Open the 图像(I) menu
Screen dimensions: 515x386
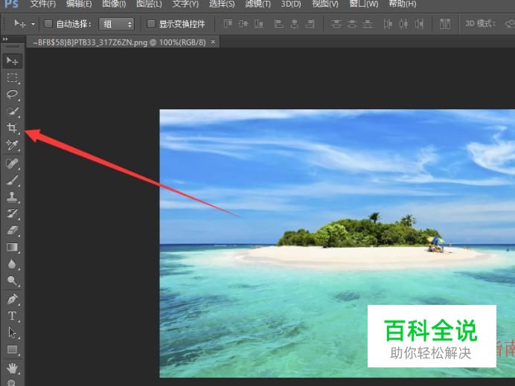(x=114, y=4)
